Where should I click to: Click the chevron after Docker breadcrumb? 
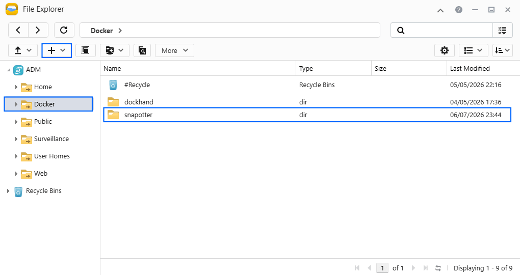click(120, 31)
